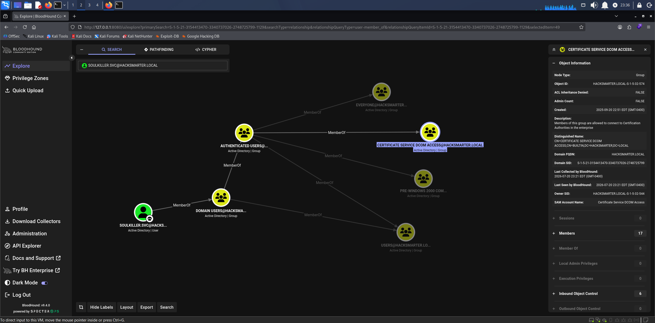Open Firefox extensions puzzle icon

point(629,27)
